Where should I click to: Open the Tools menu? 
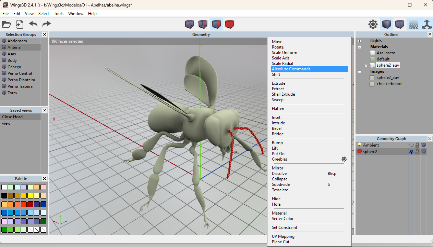pos(59,14)
